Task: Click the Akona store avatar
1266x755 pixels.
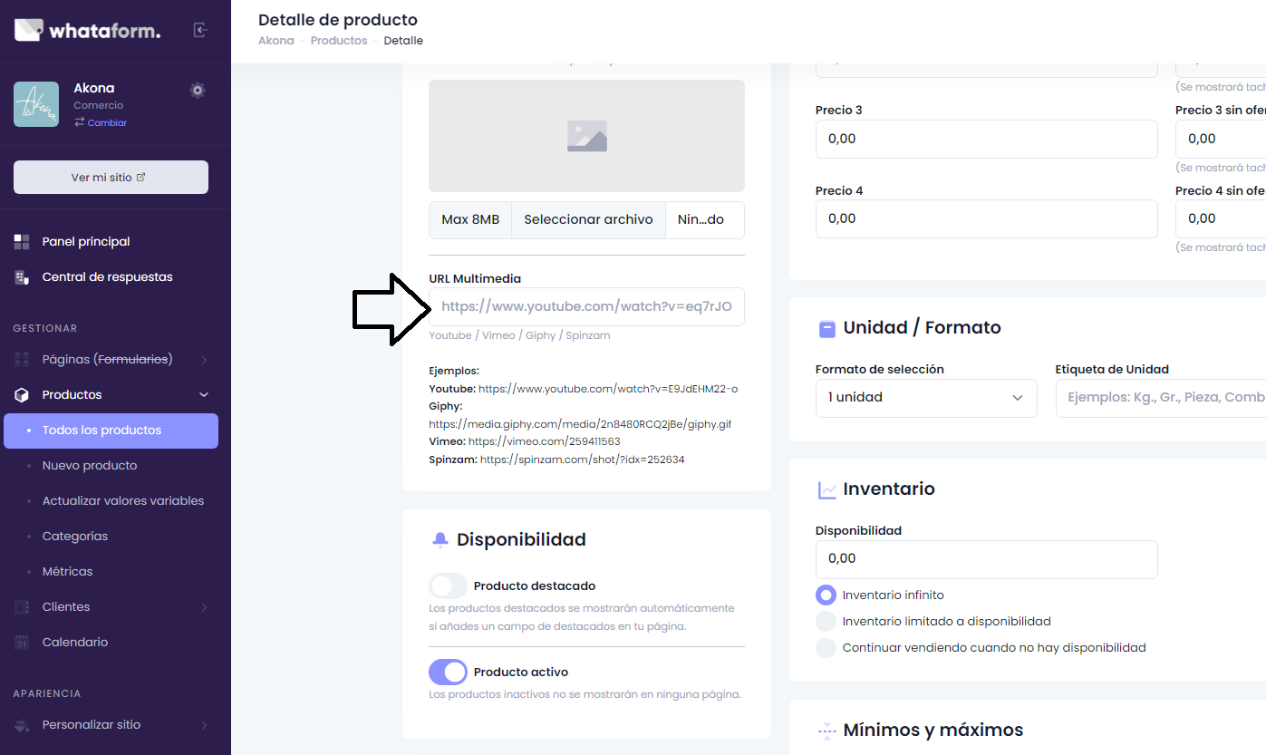Action: [36, 104]
